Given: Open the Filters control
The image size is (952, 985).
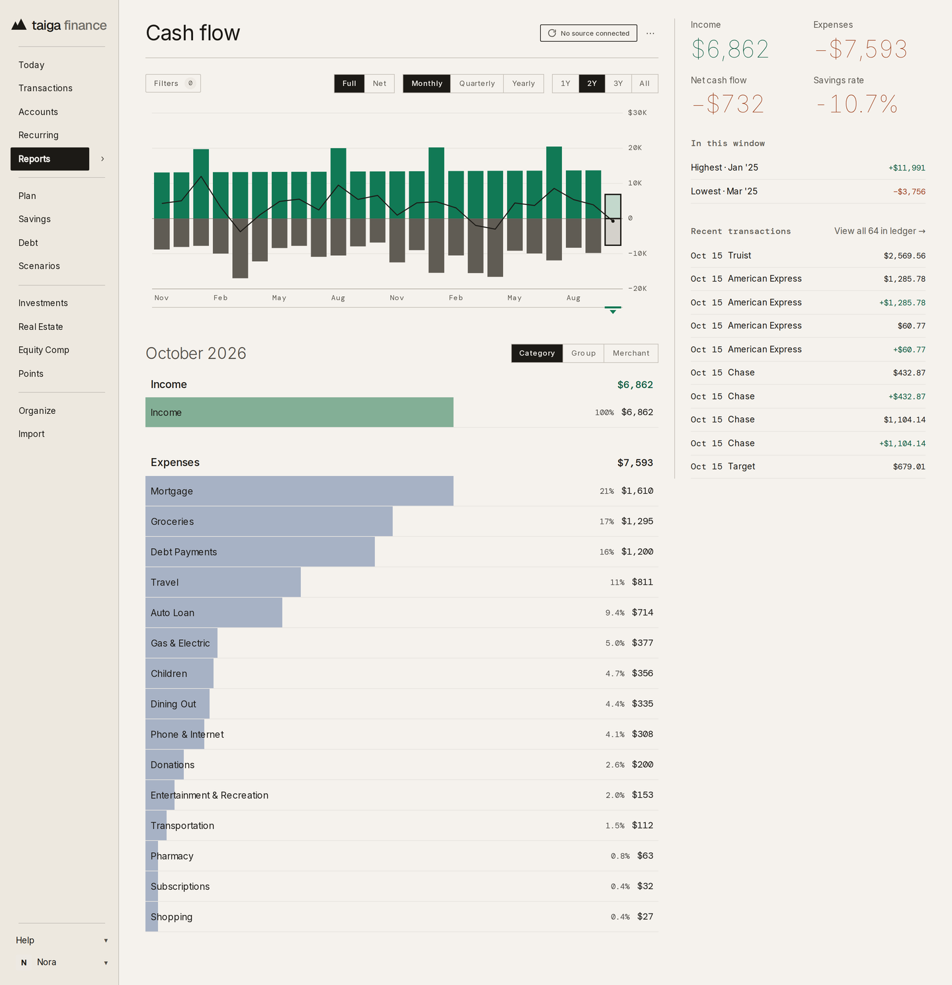Looking at the screenshot, I should [173, 83].
